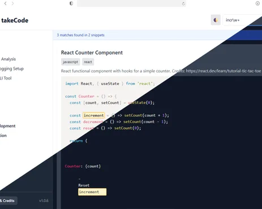Open sidebar item ending in lopment
This screenshot has height=209, width=262.
click(7, 126)
